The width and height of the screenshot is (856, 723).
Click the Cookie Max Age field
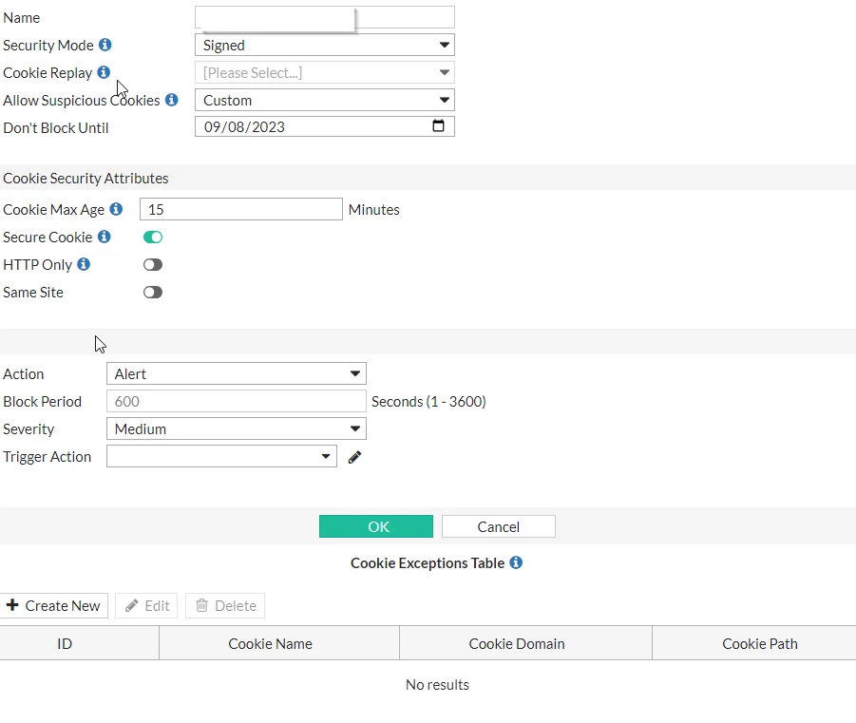coord(241,209)
